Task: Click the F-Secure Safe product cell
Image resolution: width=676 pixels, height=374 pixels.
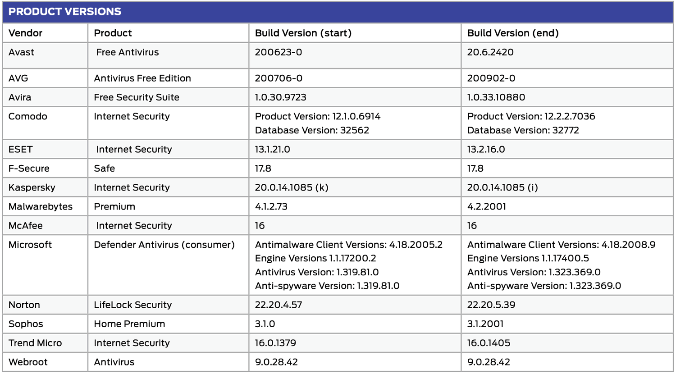Action: (105, 169)
